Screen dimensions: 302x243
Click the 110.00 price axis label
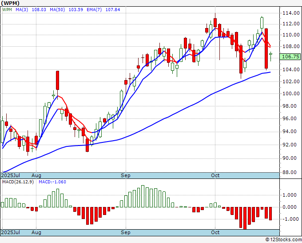pyautogui.click(x=291, y=35)
